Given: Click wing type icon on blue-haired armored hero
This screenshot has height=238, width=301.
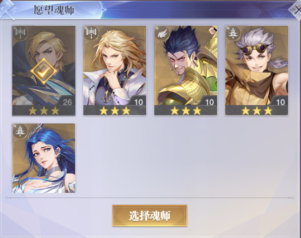Looking at the screenshot, I should [162, 33].
